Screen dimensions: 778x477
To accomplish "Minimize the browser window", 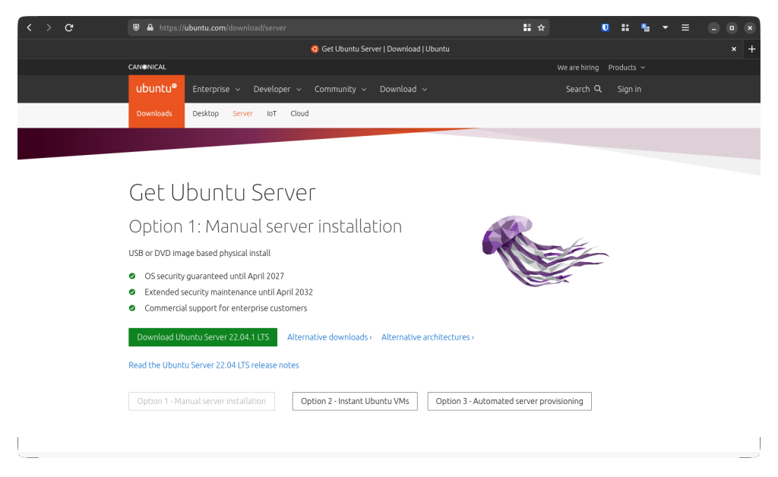I will 713,28.
